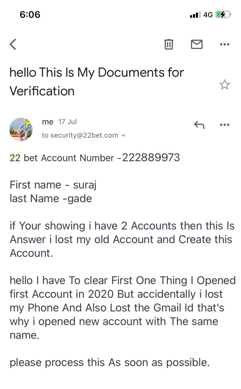The height and width of the screenshot is (389, 241).
Task: Tap the highlighted "22" search term
Action: coord(15,158)
